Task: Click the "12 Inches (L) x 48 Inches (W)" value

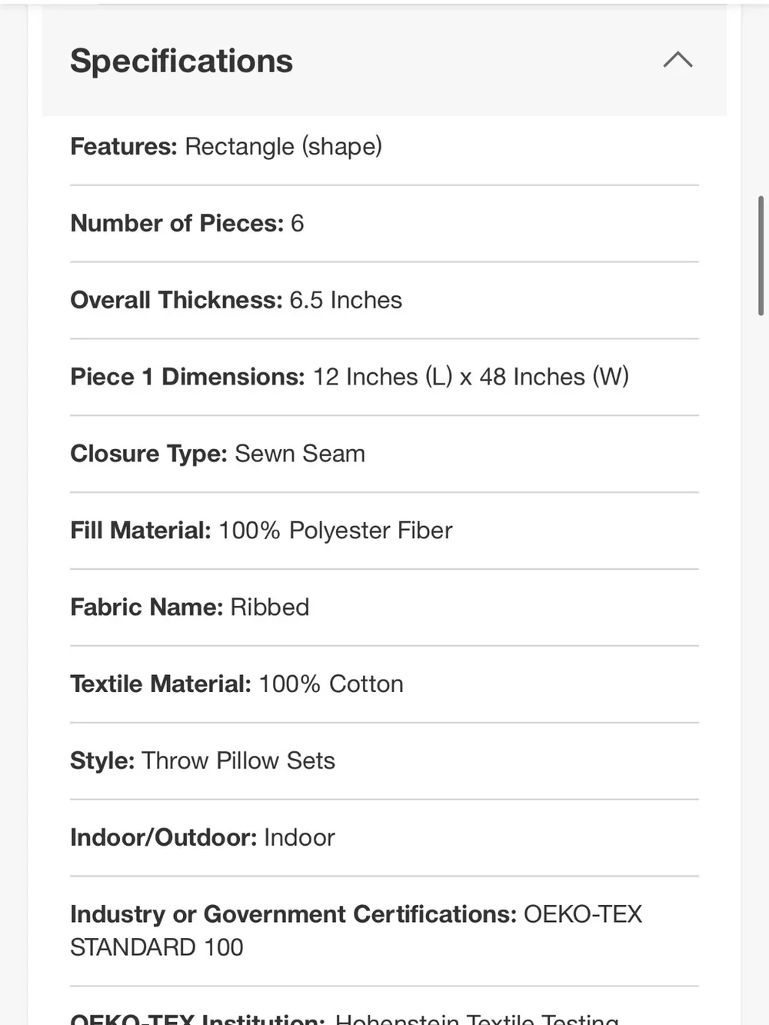Action: click(471, 377)
